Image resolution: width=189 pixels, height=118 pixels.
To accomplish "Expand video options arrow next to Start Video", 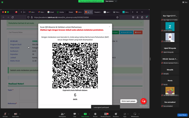I will [x=20, y=114].
